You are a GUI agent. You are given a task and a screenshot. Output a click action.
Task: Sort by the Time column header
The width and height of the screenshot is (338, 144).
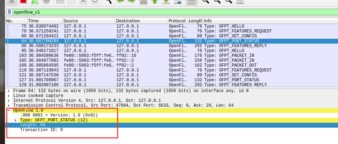coord(45,21)
